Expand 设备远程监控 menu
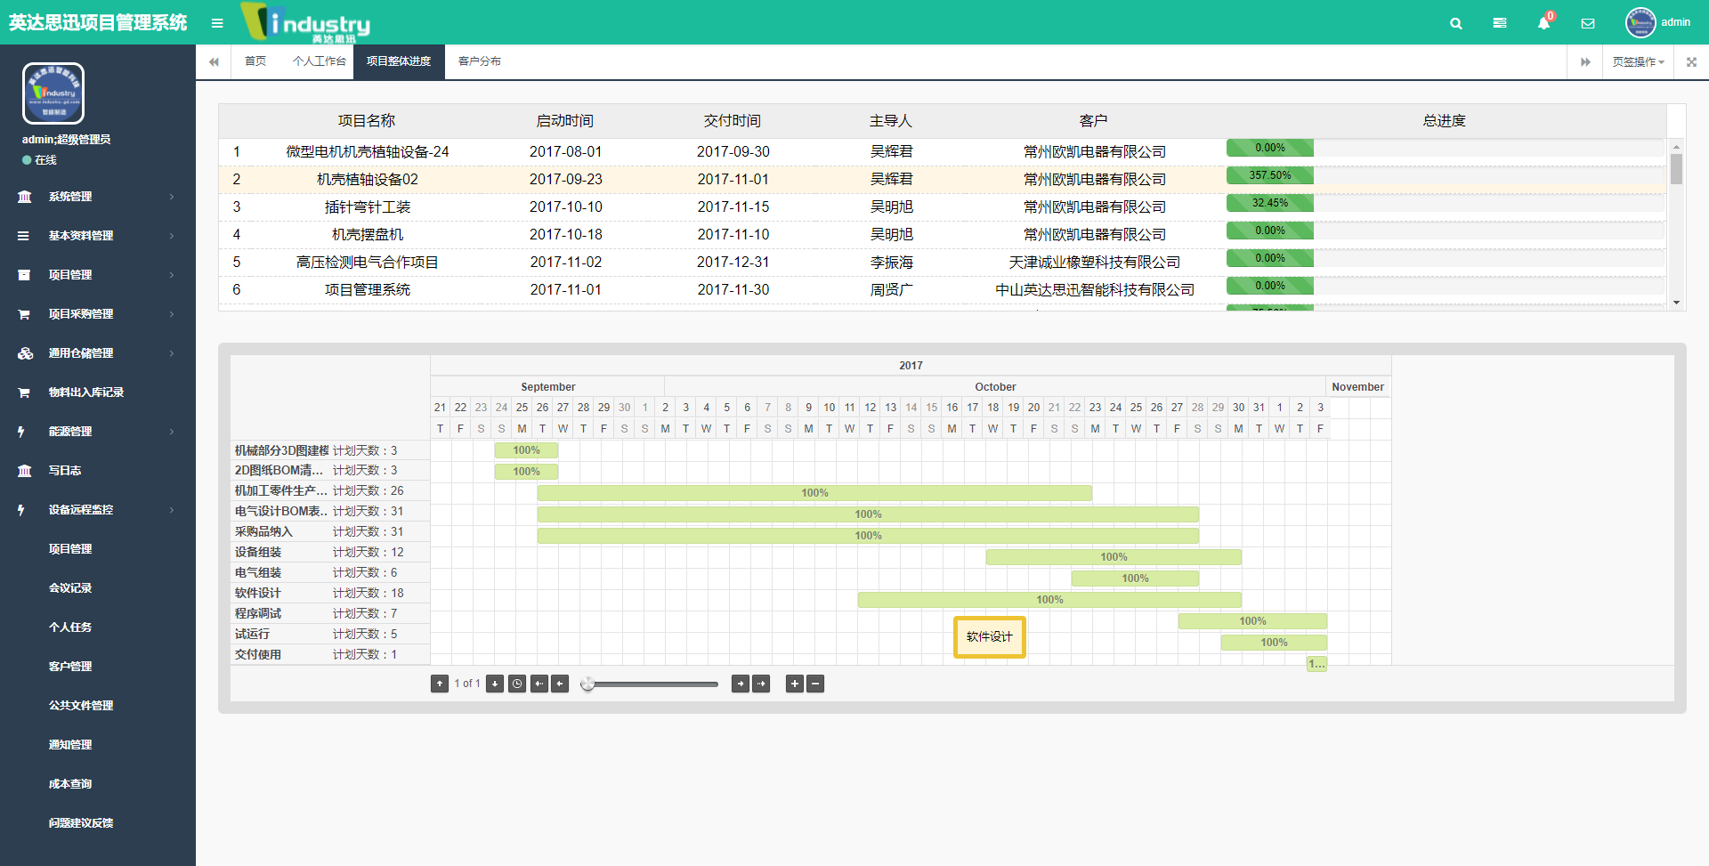This screenshot has width=1709, height=866. pyautogui.click(x=98, y=510)
